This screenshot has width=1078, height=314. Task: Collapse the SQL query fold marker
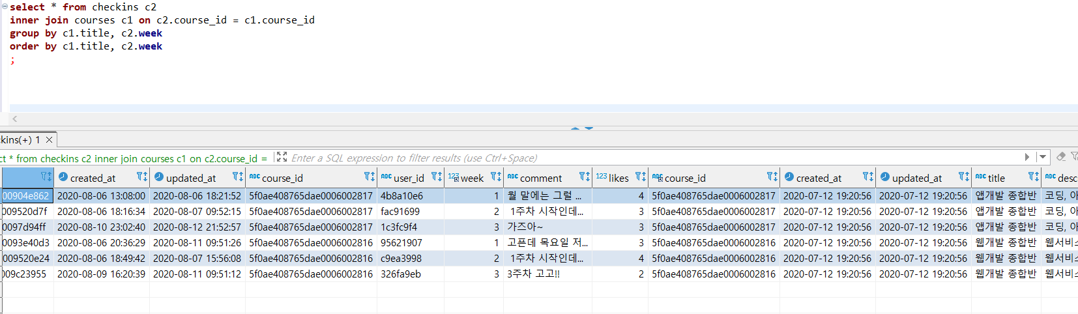(x=4, y=7)
